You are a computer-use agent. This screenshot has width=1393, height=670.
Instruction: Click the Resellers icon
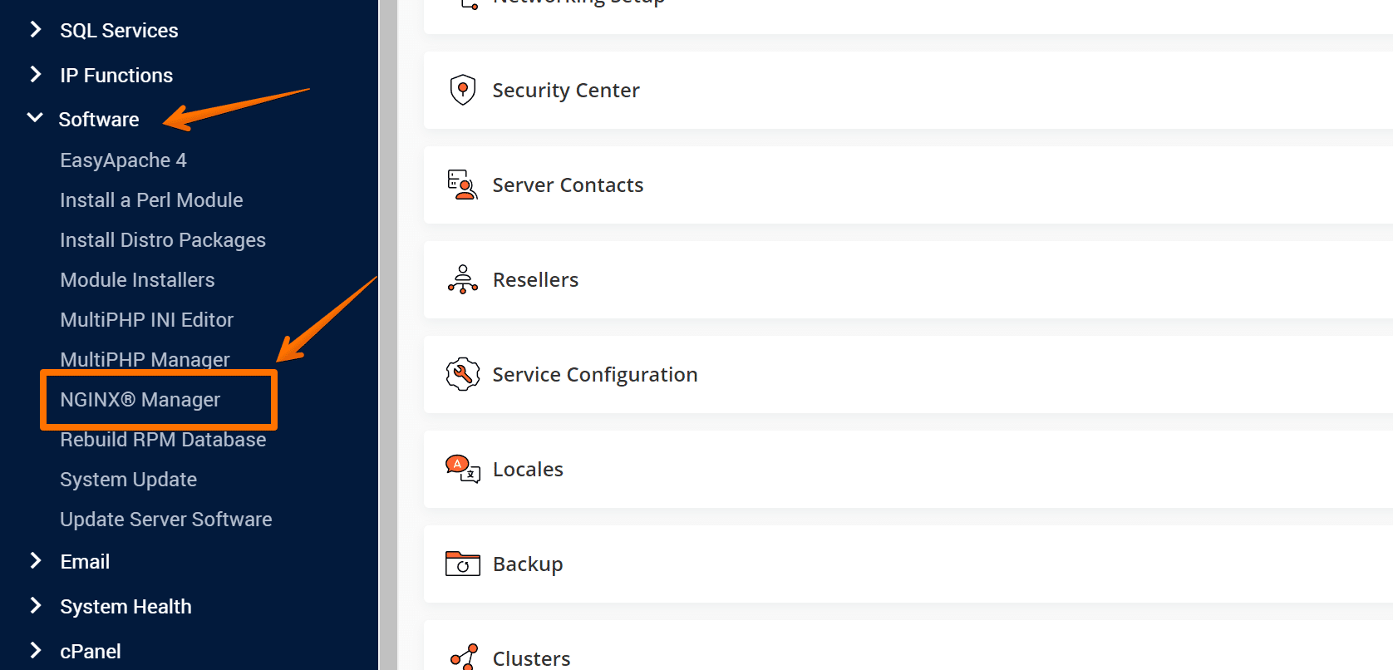tap(463, 279)
